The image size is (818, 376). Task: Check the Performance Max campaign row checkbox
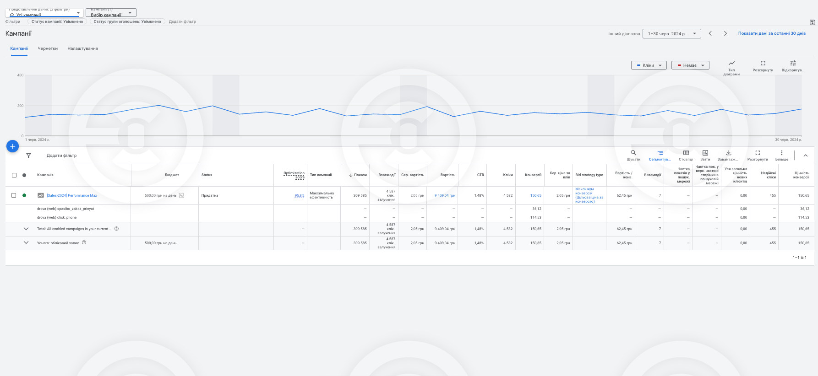[14, 195]
